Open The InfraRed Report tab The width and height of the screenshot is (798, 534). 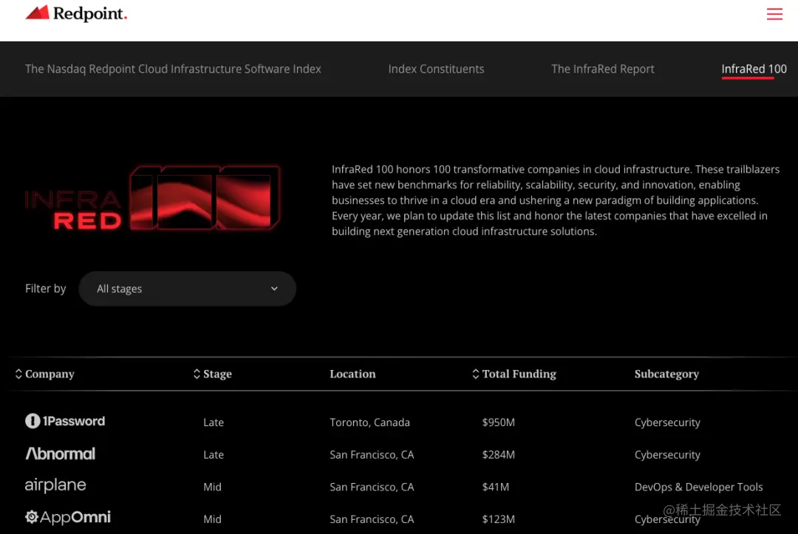tap(603, 69)
